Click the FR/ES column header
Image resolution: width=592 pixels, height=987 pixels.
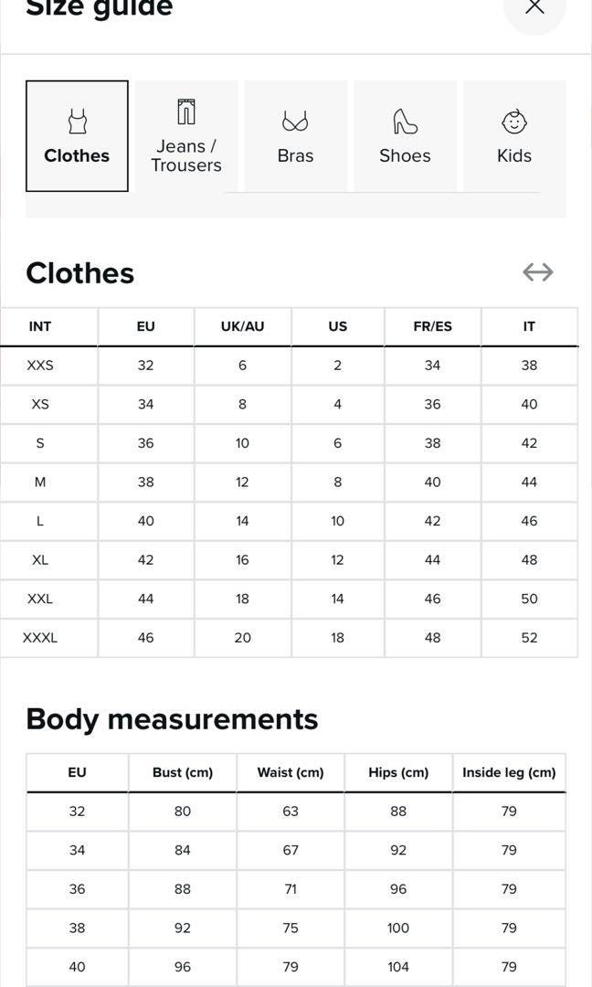[x=432, y=326]
